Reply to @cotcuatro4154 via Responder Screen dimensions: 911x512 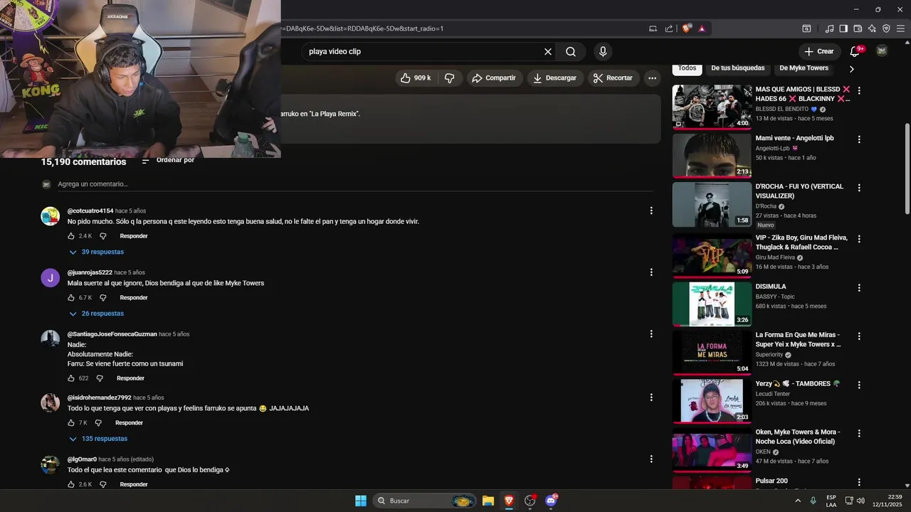pyautogui.click(x=134, y=236)
